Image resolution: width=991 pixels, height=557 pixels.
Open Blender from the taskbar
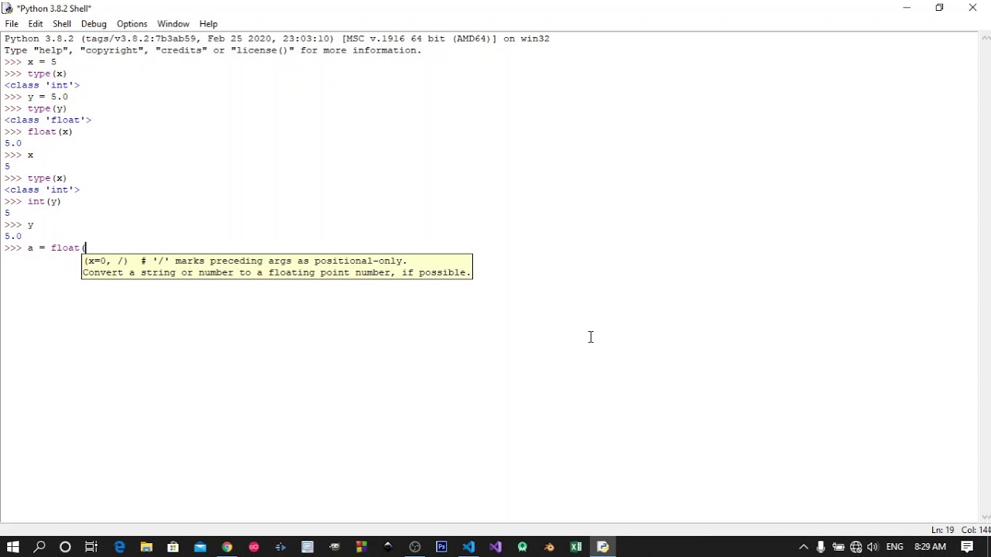click(549, 547)
